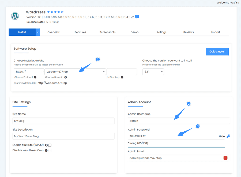
Task: Check the Disable WordPress Cron box
Action: 50,151
